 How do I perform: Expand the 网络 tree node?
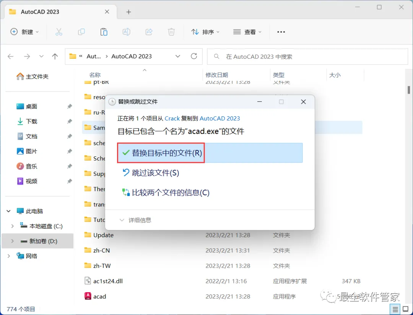tap(9, 256)
